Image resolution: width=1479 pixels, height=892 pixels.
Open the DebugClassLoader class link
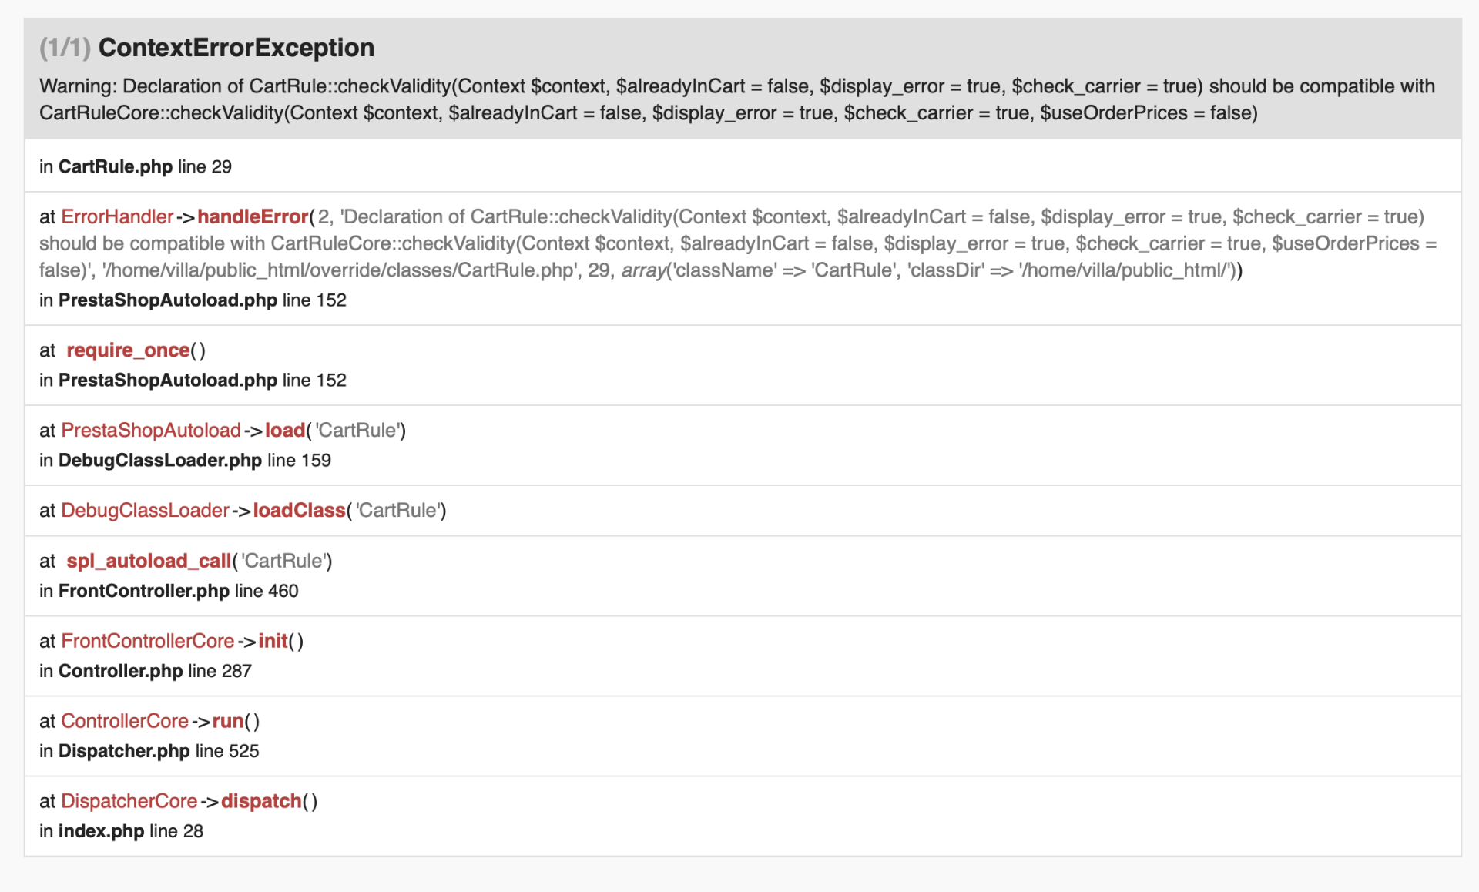145,510
